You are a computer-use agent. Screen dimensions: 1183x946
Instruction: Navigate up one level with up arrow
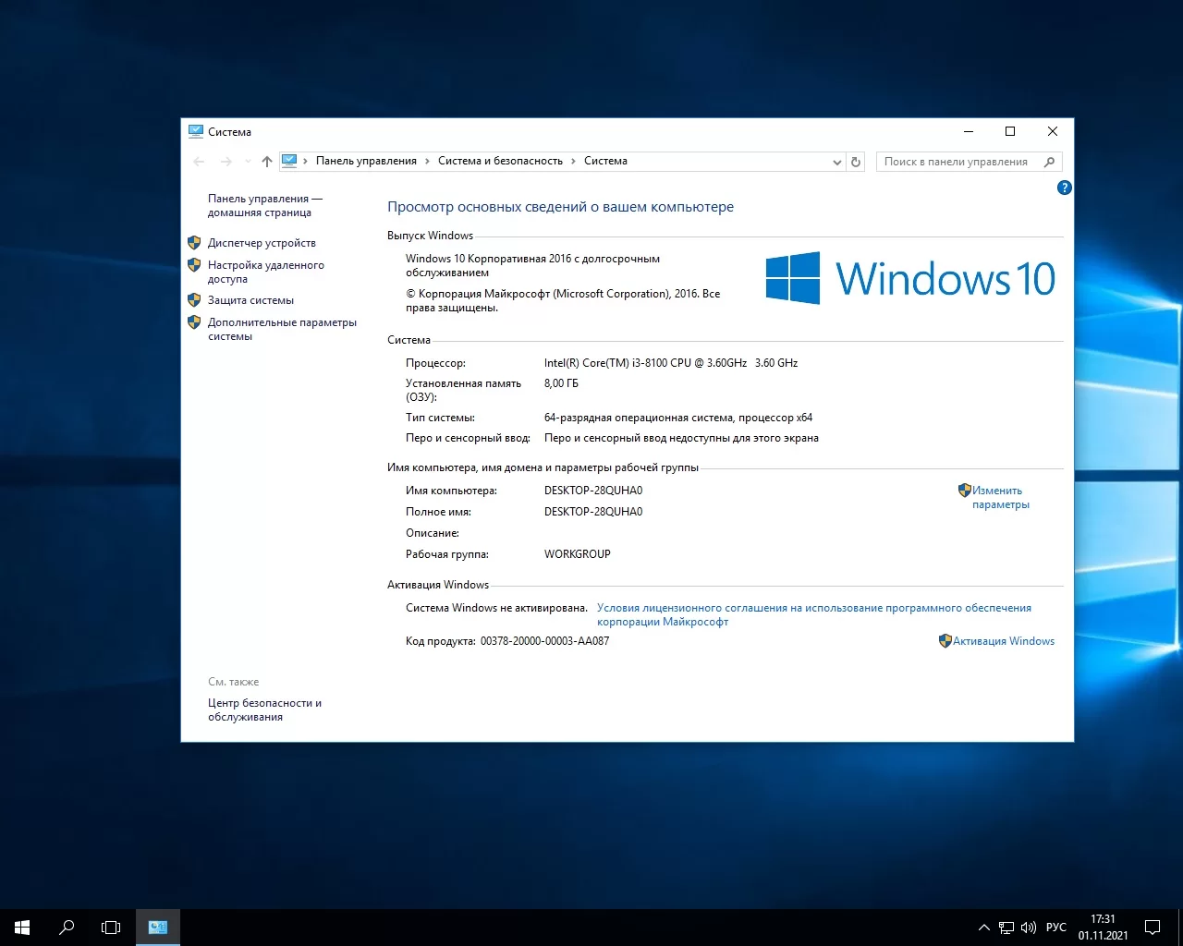point(267,162)
